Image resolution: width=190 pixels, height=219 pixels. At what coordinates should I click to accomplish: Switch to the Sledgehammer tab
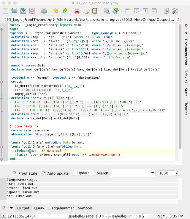[61, 208]
